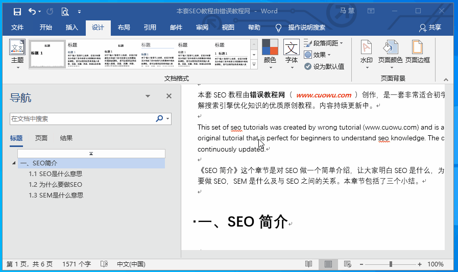Click language 中文(中国) in status bar

pyautogui.click(x=131, y=264)
